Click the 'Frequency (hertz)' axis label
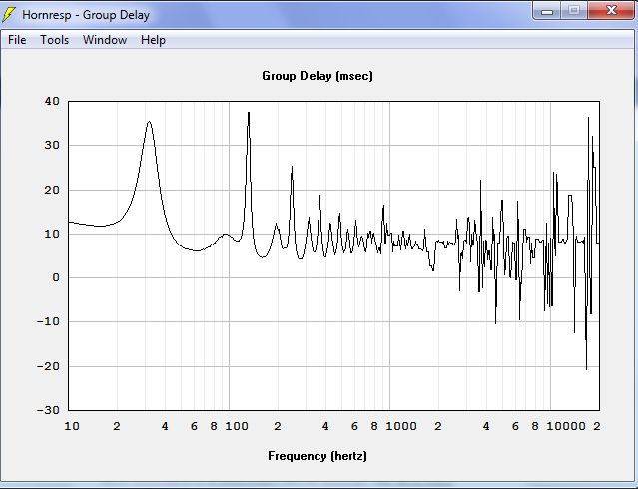 318,456
